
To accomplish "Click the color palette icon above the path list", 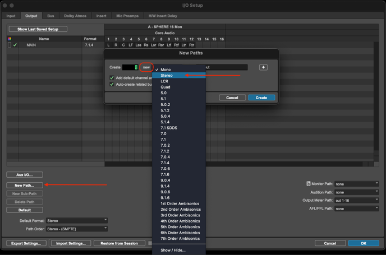I will point(10,39).
